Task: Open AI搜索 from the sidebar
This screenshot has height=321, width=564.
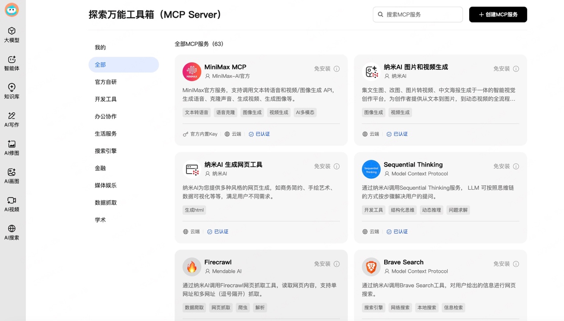Action: (12, 232)
